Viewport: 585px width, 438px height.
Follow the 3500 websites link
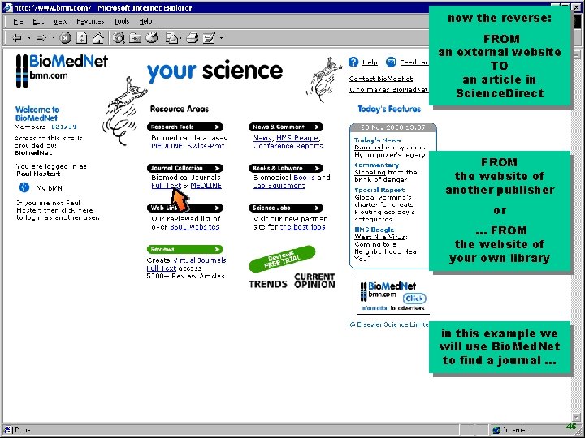tap(194, 227)
